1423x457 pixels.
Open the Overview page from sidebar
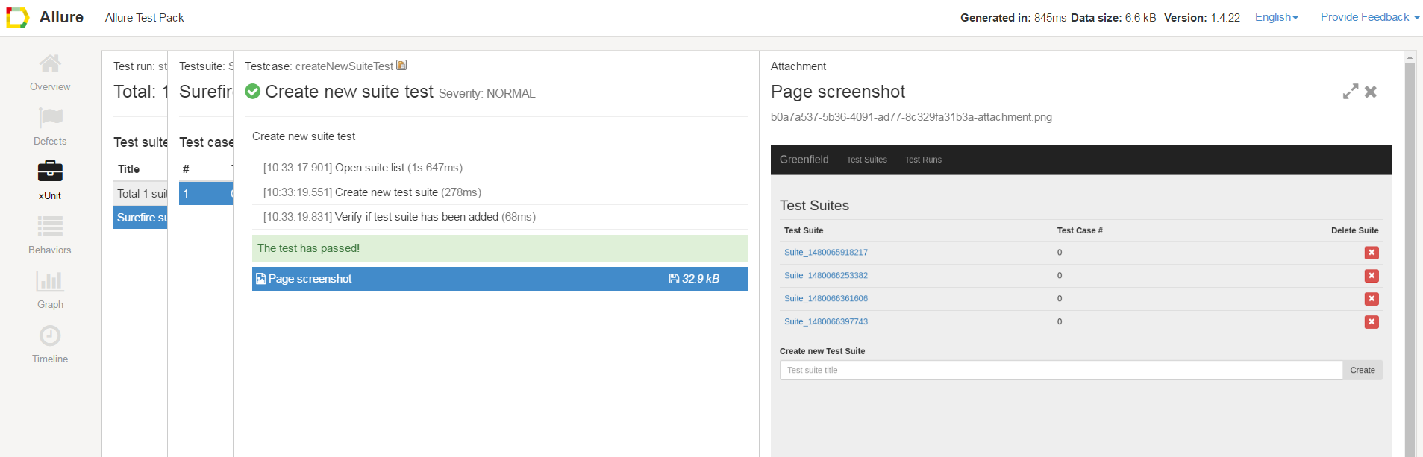tap(50, 74)
